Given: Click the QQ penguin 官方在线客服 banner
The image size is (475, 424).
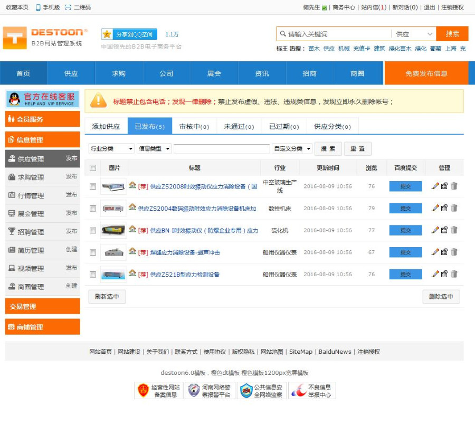Looking at the screenshot, I should coord(42,99).
